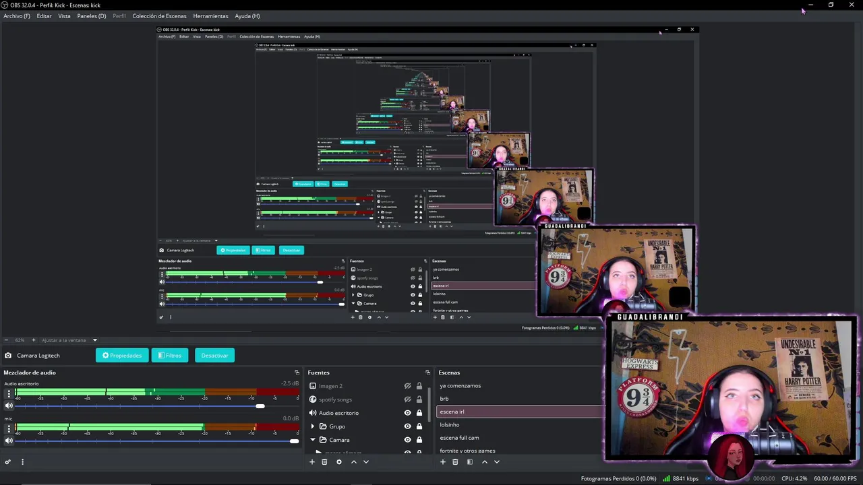Undock the Fuentes panel

427,373
